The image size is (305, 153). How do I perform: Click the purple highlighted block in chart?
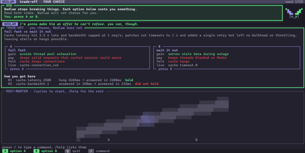[x=146, y=119]
